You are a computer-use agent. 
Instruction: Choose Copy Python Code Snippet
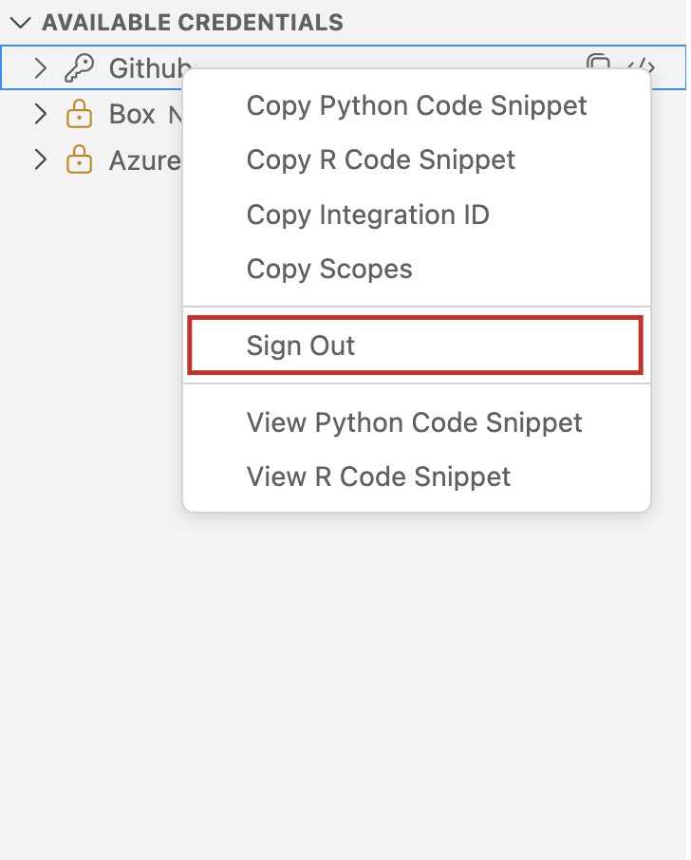tap(416, 105)
